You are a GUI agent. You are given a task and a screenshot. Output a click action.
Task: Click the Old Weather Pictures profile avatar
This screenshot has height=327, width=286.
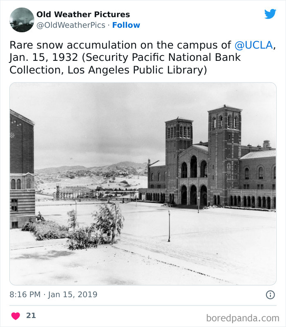pos(22,20)
